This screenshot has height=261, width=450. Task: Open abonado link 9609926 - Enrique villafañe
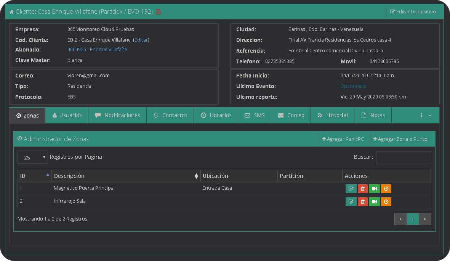click(97, 50)
